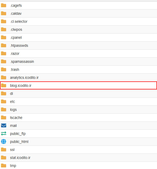
Task: Click the folder icon beside etc
Action: point(4,101)
